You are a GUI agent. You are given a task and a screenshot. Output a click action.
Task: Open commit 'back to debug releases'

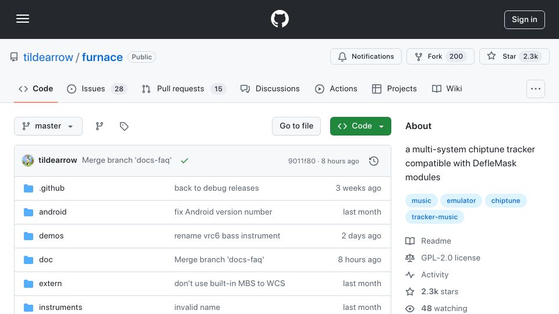point(217,188)
